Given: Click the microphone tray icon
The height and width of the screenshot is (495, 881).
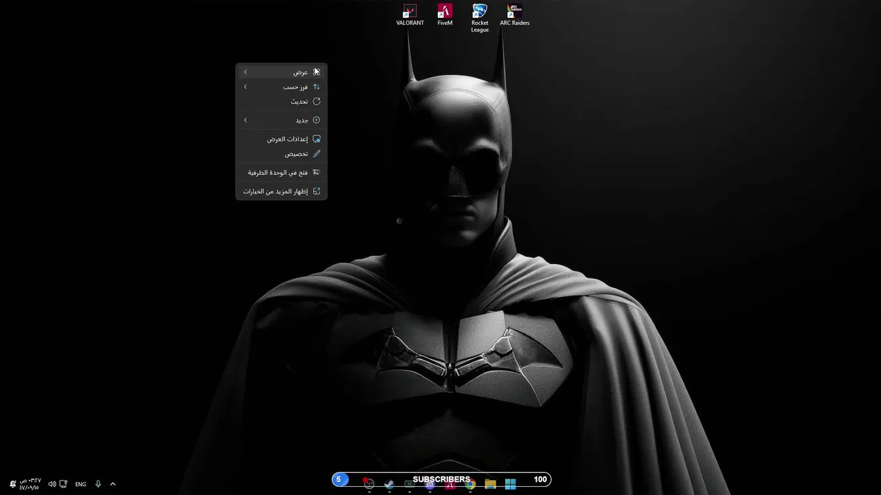Looking at the screenshot, I should click(98, 484).
